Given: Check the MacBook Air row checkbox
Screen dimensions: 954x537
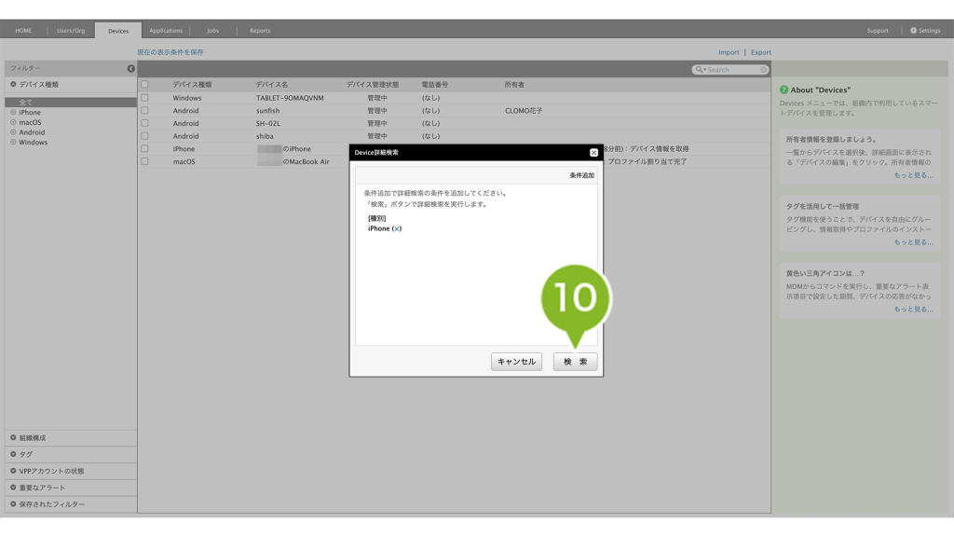Looking at the screenshot, I should coord(144,161).
